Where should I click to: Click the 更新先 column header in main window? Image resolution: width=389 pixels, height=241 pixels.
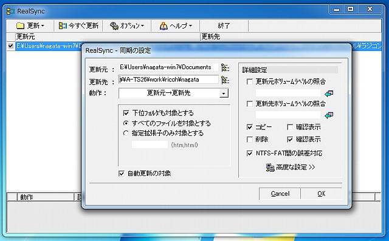pos(291,36)
